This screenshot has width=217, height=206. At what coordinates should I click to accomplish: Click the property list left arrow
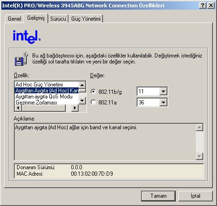[x=18, y=108]
